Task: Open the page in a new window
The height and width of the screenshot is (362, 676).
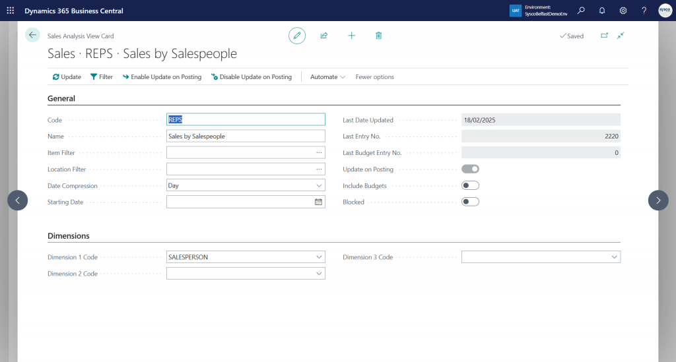Action: pos(604,36)
